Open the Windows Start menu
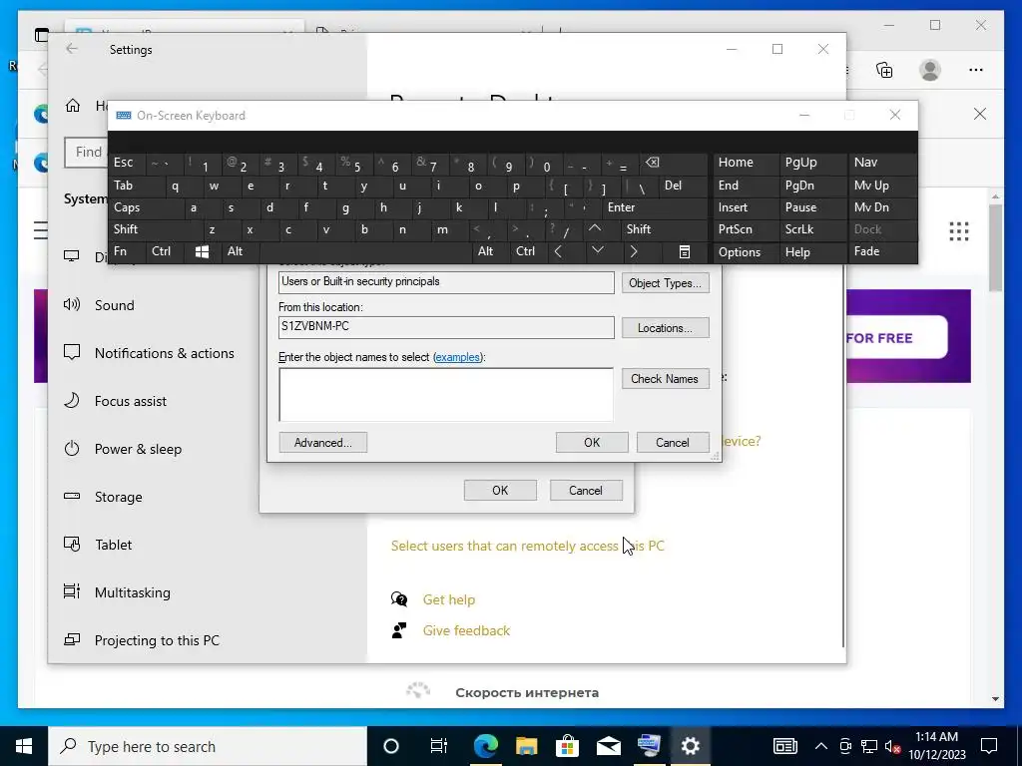 click(x=24, y=746)
